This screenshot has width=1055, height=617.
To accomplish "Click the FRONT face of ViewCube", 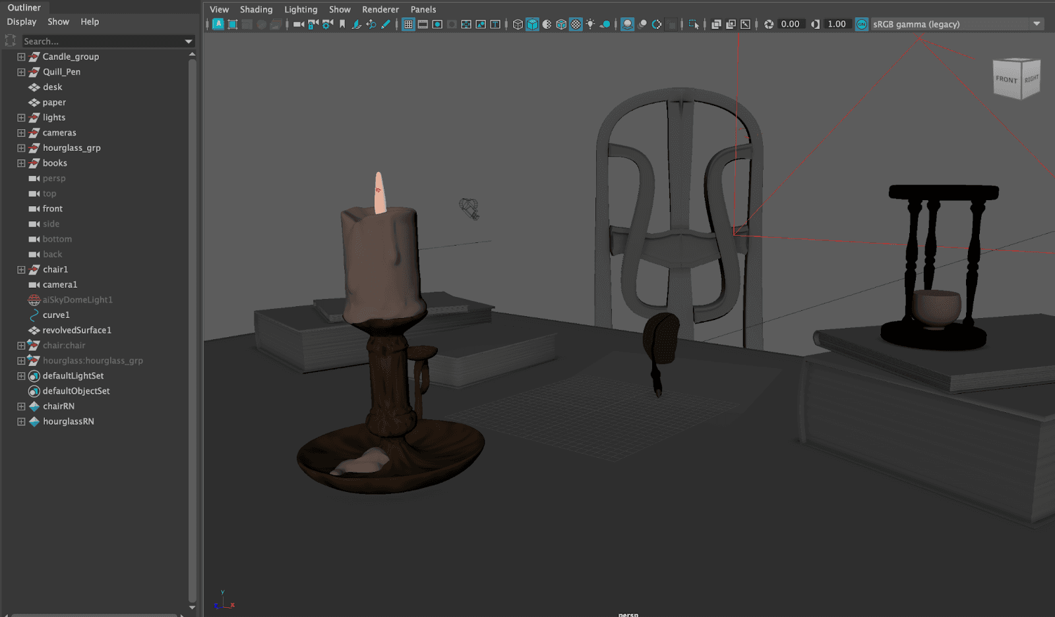I will click(x=1006, y=80).
